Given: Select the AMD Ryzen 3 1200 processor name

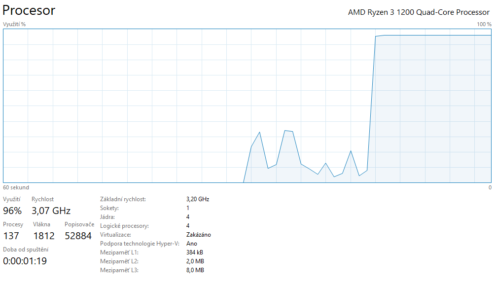Looking at the screenshot, I should click(x=419, y=12).
